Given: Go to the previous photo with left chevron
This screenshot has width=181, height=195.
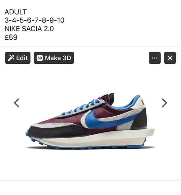Looking at the screenshot, I should coord(16,103).
